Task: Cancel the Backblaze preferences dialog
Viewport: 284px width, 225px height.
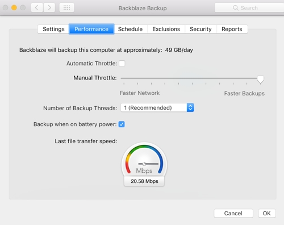Action: click(x=233, y=213)
